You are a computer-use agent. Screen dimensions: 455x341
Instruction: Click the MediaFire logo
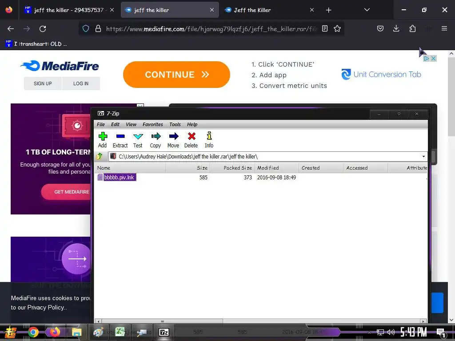(60, 66)
